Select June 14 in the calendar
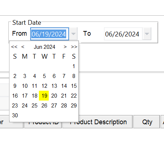This screenshot has height=153, width=164. pos(64,86)
